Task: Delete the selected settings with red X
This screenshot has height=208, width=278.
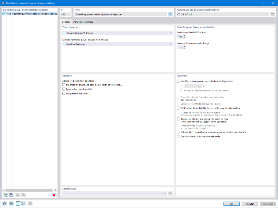Action: point(54,195)
